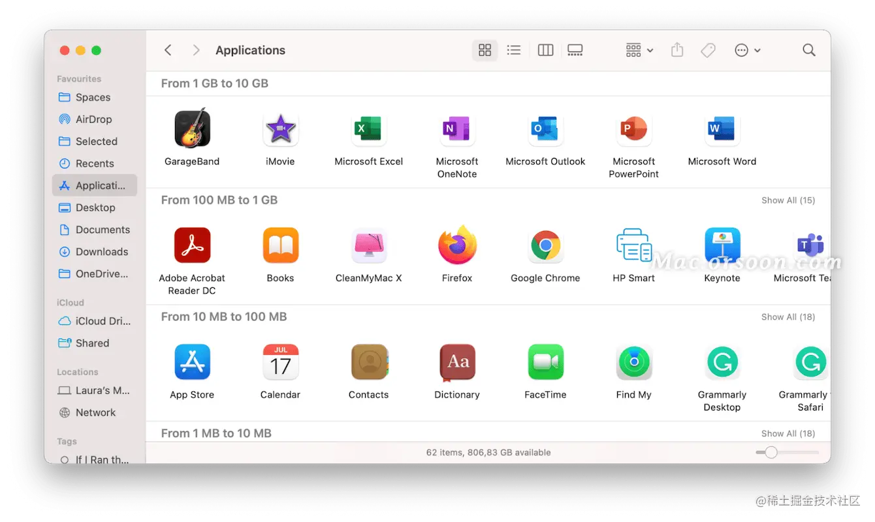This screenshot has width=875, height=522.
Task: Select the Microsoft OneNote icon
Action: click(457, 129)
